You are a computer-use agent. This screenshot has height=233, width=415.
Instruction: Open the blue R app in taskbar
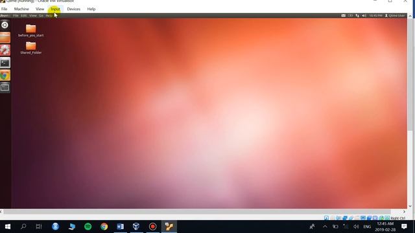pyautogui.click(x=55, y=227)
